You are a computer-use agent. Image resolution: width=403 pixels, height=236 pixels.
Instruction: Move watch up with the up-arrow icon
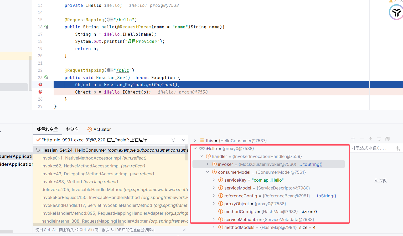370,139
